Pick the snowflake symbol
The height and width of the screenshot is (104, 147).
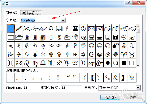[x=43, y=54]
